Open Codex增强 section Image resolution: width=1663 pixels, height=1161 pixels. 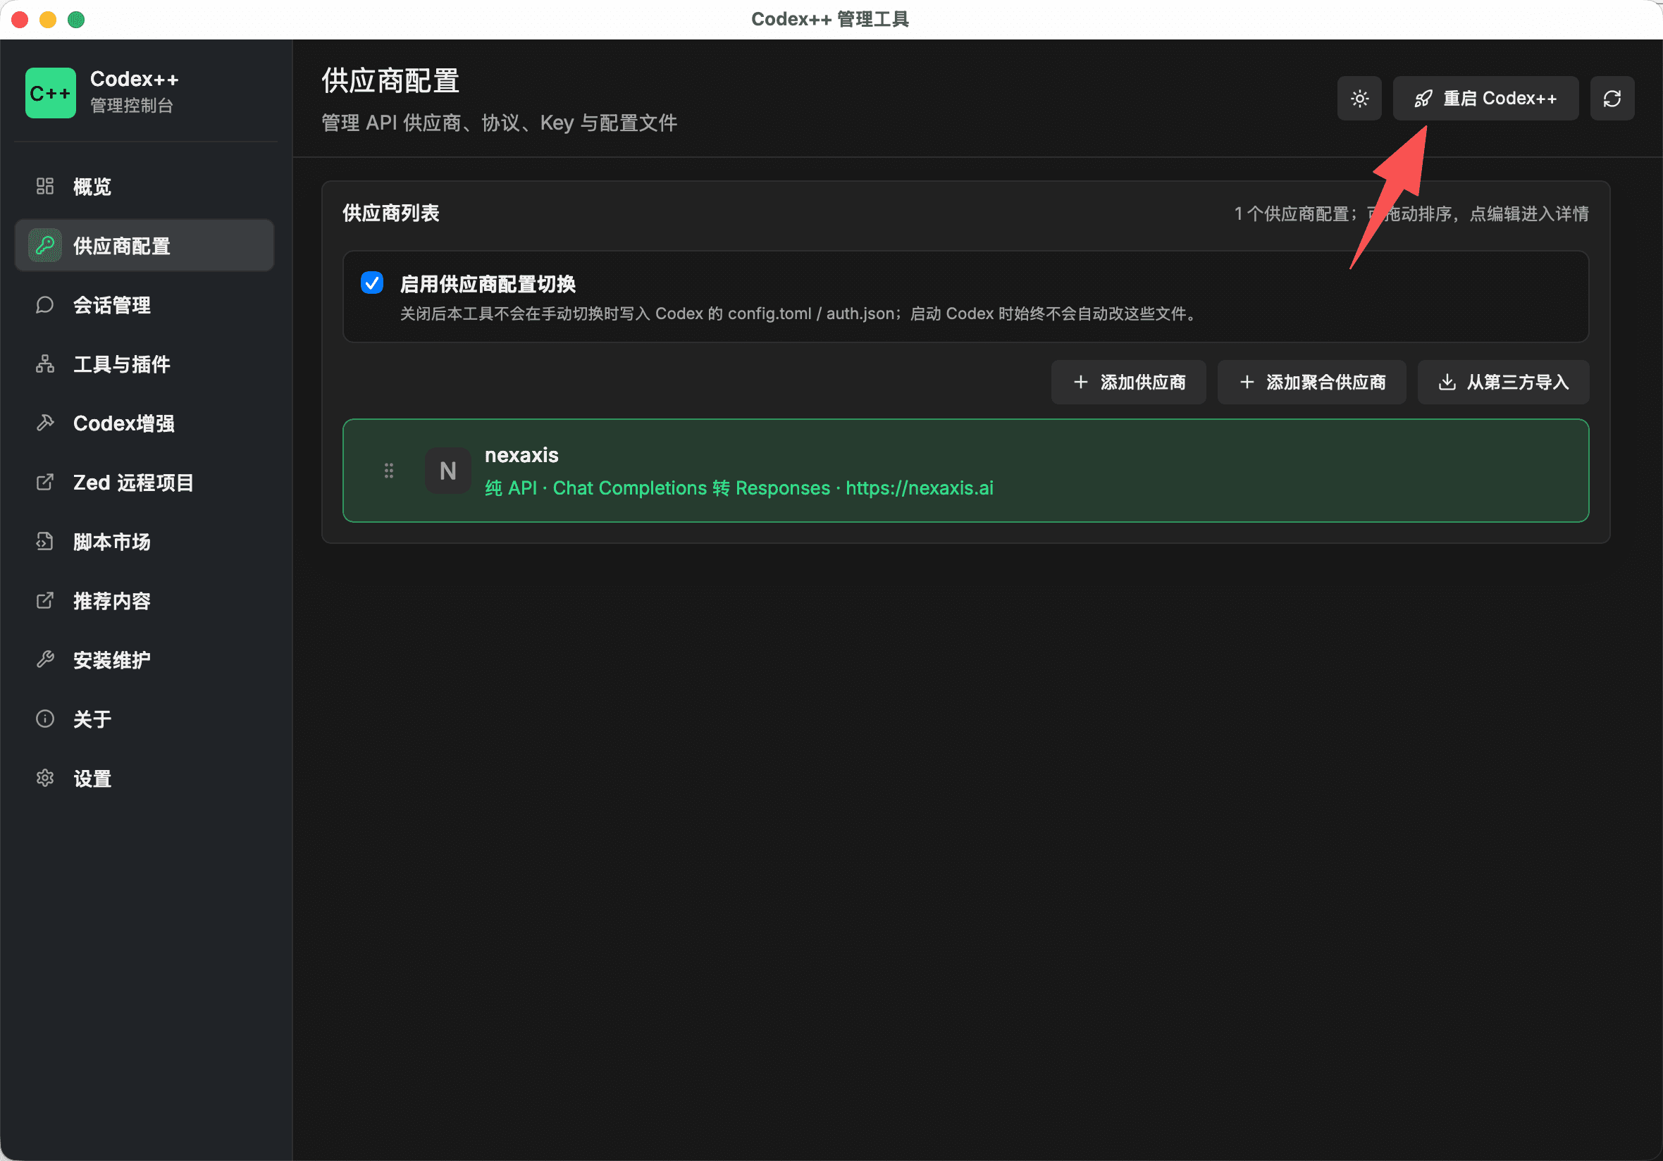[144, 423]
